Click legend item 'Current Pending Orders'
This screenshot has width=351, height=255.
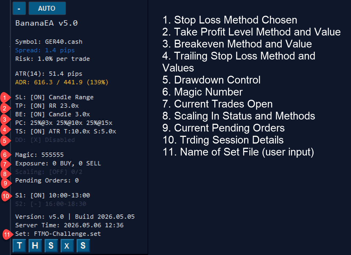[x=223, y=128]
